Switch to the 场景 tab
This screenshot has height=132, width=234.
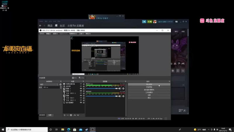pyautogui.click(x=50, y=115)
